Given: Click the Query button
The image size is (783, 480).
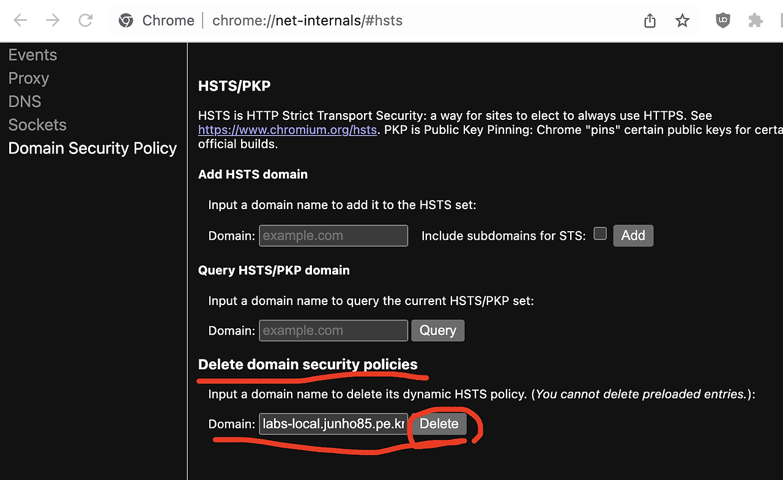Looking at the screenshot, I should [438, 330].
